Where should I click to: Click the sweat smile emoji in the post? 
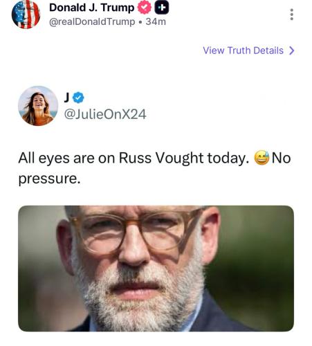pos(261,158)
